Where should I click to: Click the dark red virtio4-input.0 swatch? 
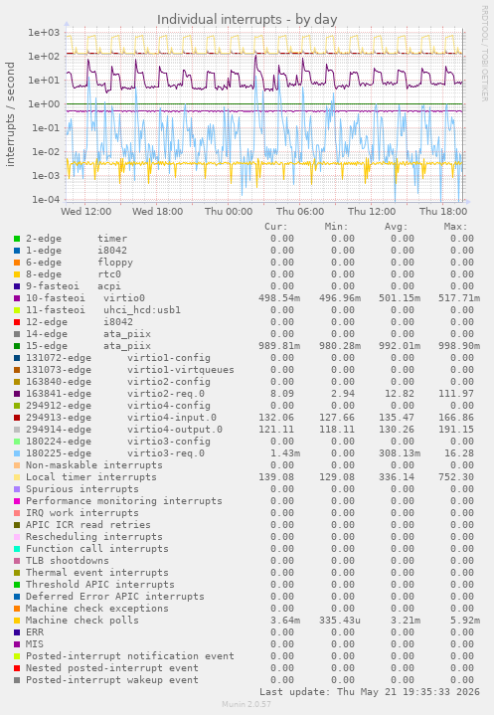coord(17,418)
